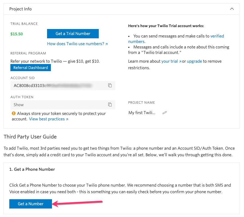Viewport: 244px width, 217px height.
Task: Click the Get a Trial Number button
Action: (x=73, y=34)
